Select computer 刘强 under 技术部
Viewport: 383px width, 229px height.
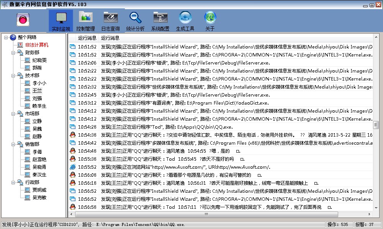pyautogui.click(x=37, y=98)
